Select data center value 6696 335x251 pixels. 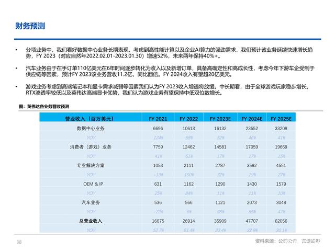pyautogui.click(x=158, y=129)
